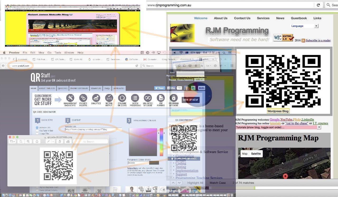Screen dimensions: 338x197
Task: Click the Apple menu icon
Action: [4, 52]
